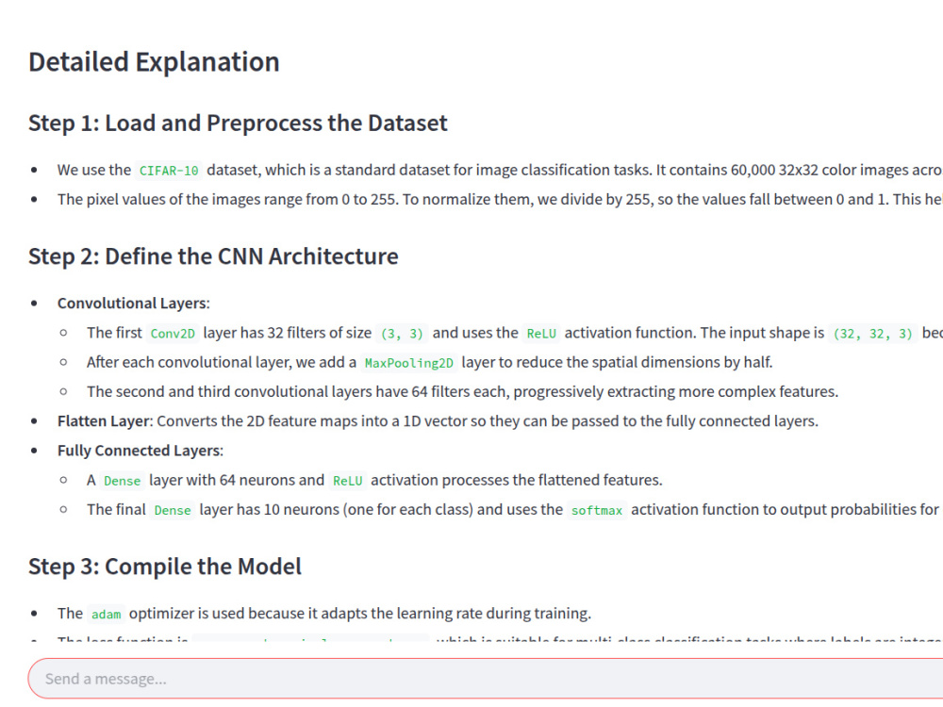Select the ReLU code in the first Conv2D bullet
The image size is (943, 707).
click(x=541, y=334)
